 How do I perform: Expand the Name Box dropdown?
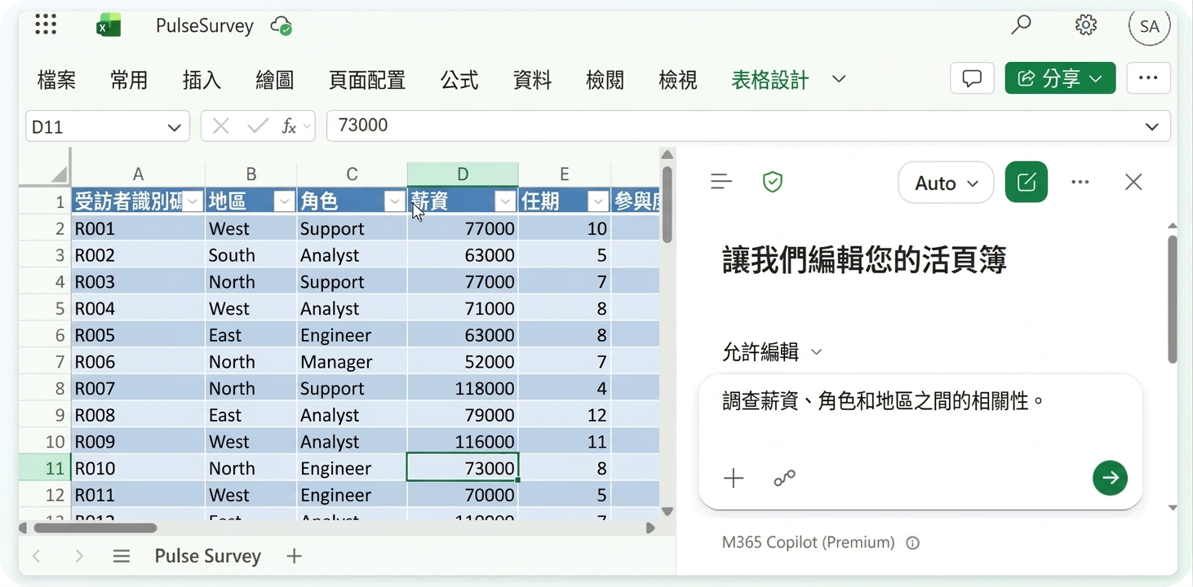click(174, 127)
